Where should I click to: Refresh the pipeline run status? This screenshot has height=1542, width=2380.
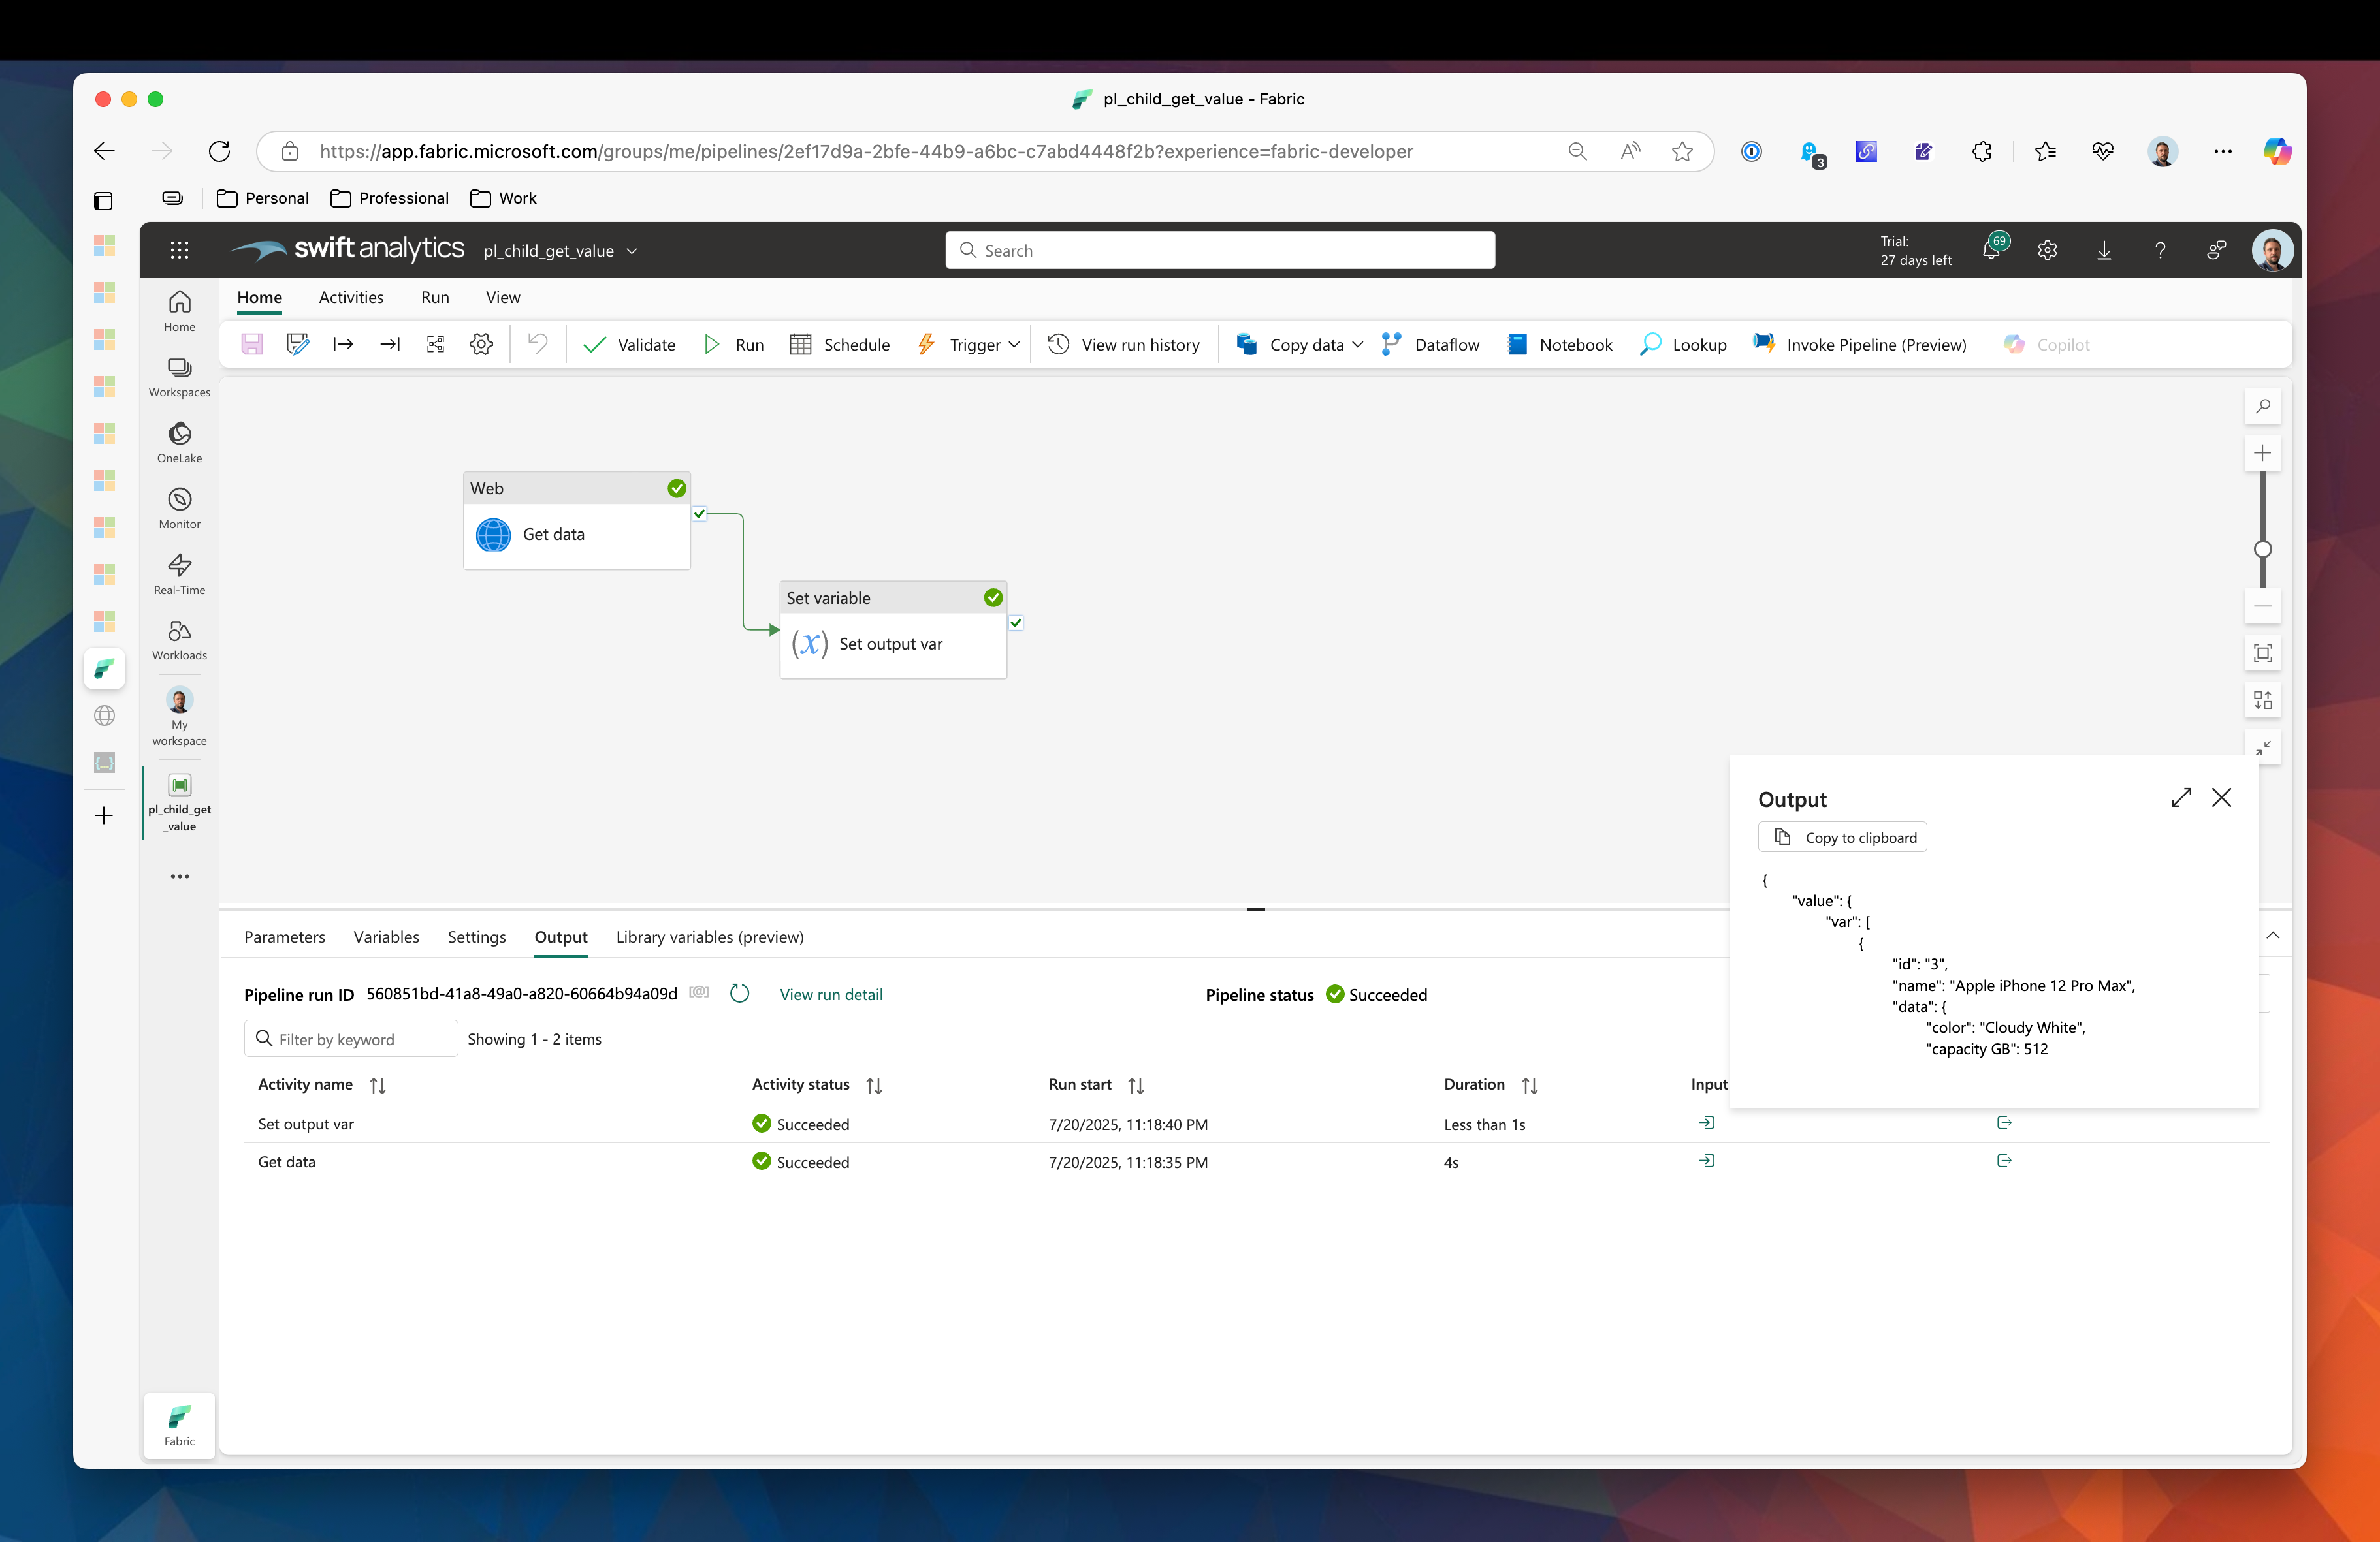click(740, 994)
